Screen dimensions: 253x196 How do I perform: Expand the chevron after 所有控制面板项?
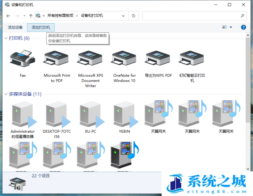click(x=77, y=16)
